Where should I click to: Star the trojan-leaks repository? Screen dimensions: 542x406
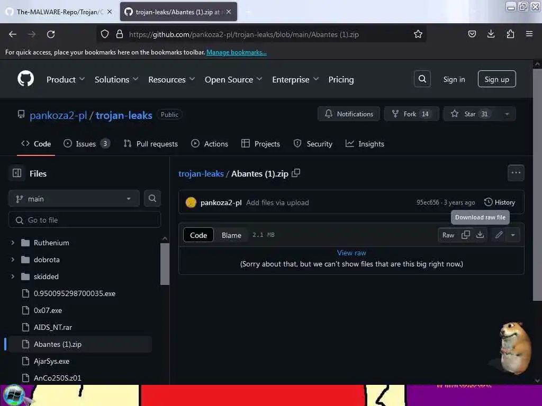[x=471, y=114]
